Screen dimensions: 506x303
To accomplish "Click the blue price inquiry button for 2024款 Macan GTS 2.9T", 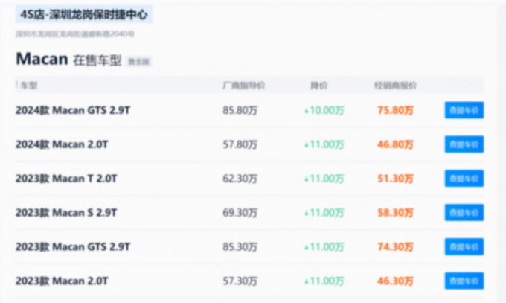I will (x=464, y=110).
